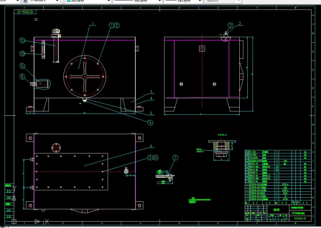Click the GB1235-76 row in parts list
321x228 pixels.
click(278, 164)
